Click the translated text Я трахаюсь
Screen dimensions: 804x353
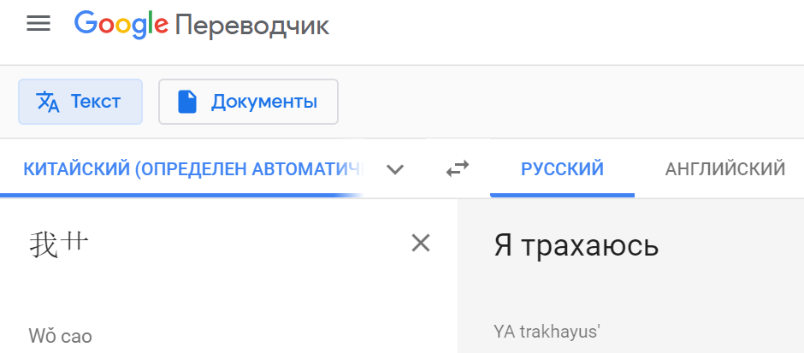pos(576,246)
